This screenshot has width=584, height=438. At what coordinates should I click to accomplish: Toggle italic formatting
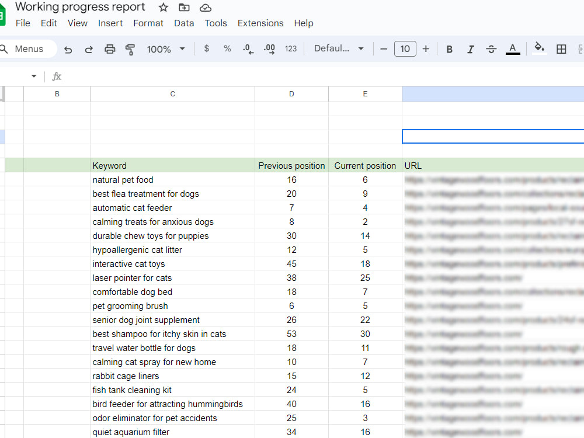(x=470, y=49)
